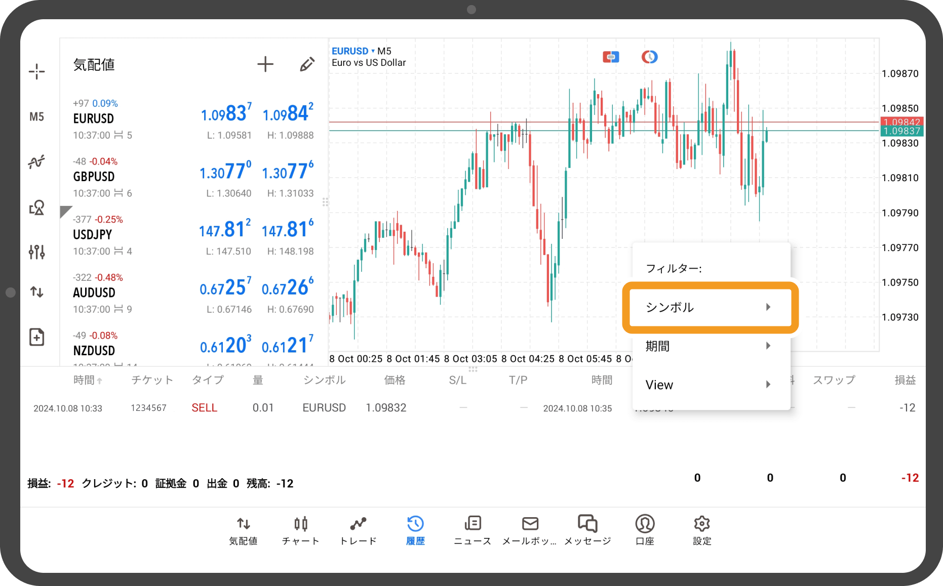943x586 pixels.
Task: Click the new order document icon
Action: pyautogui.click(x=36, y=337)
